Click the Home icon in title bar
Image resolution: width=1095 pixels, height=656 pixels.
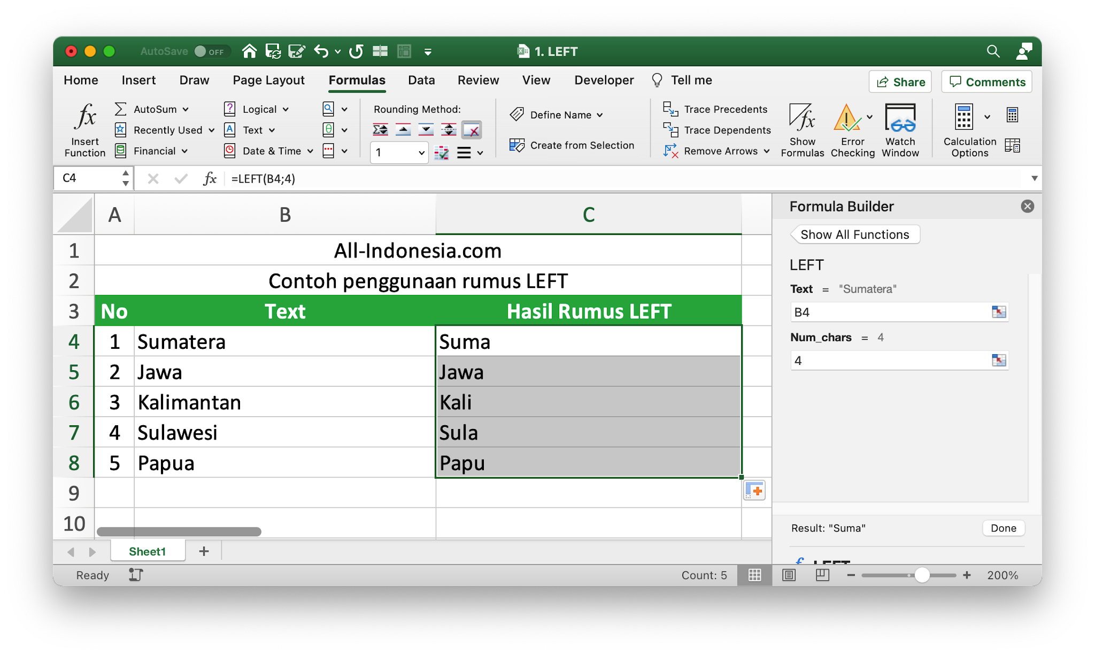click(249, 51)
